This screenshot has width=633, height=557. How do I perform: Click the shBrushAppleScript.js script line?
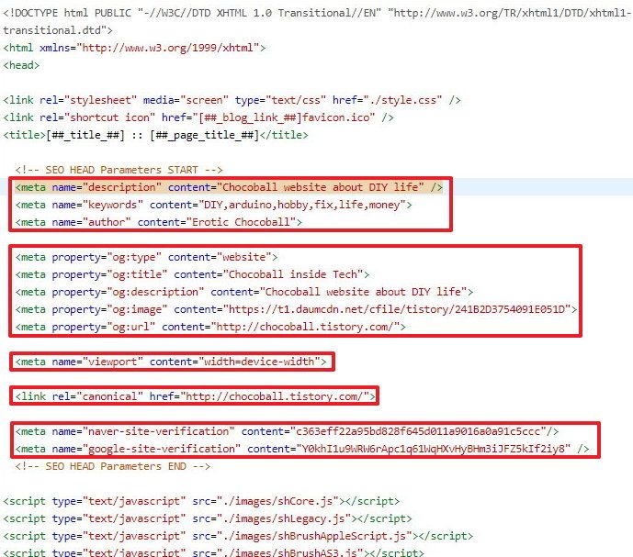tap(238, 536)
